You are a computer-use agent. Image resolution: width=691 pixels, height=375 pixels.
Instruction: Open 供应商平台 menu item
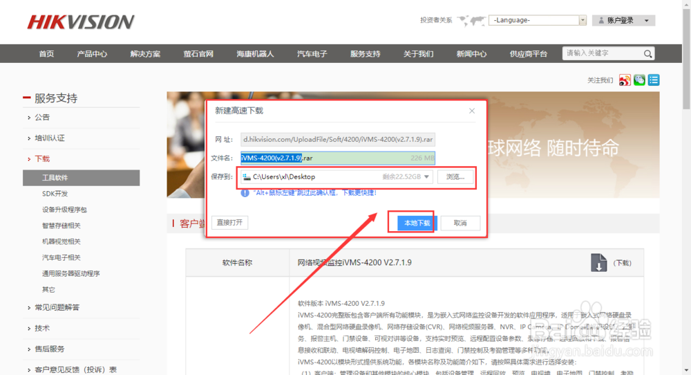(529, 54)
